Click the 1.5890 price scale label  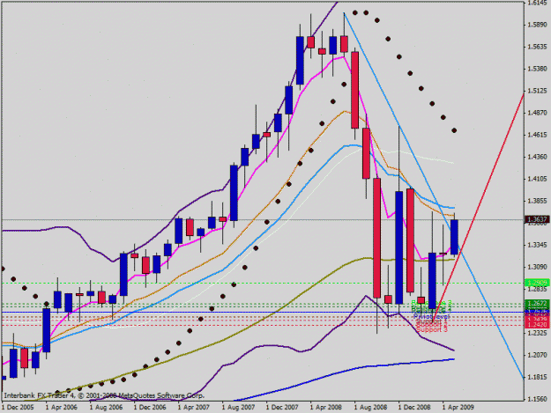pos(537,25)
